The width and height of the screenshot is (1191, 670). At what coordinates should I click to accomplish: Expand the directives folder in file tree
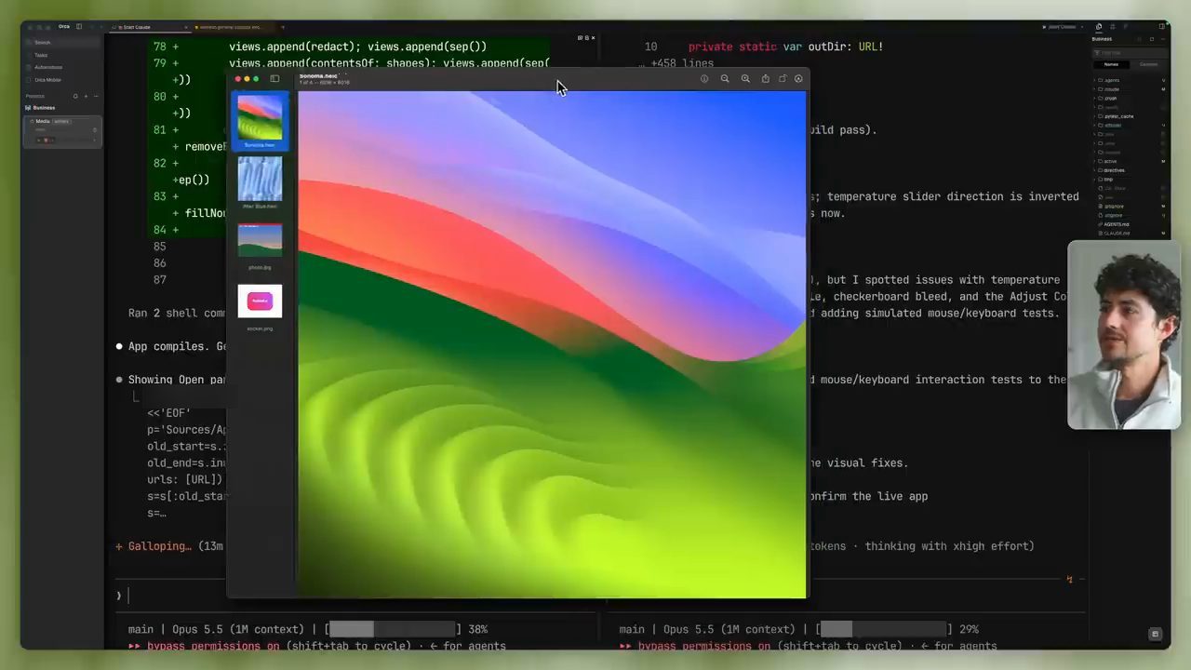(1113, 170)
